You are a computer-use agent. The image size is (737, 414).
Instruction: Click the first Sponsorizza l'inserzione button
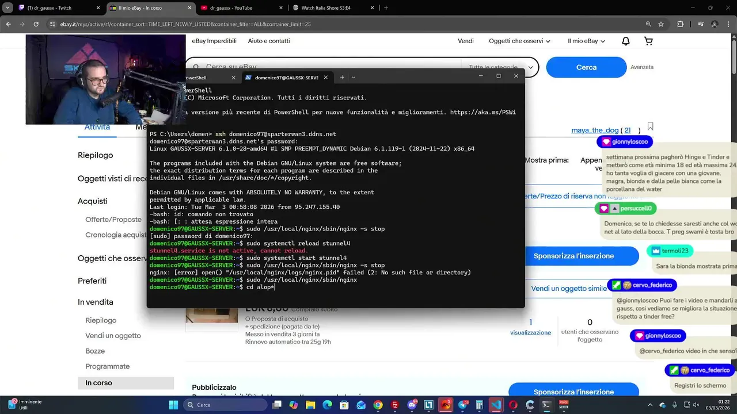click(x=582, y=256)
